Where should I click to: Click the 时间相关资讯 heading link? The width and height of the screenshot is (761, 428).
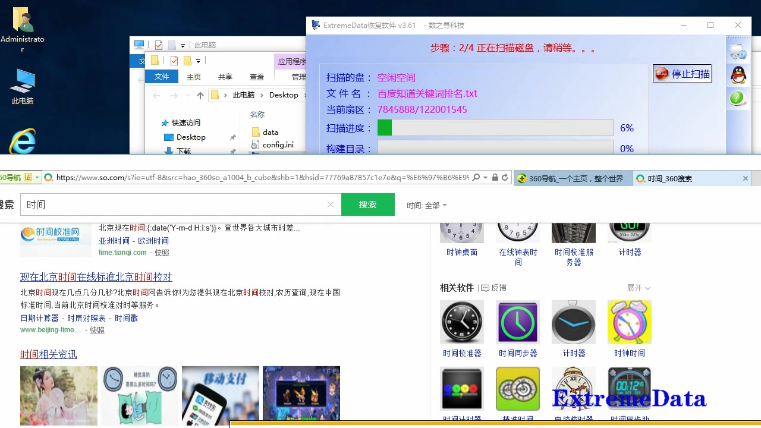pos(49,354)
